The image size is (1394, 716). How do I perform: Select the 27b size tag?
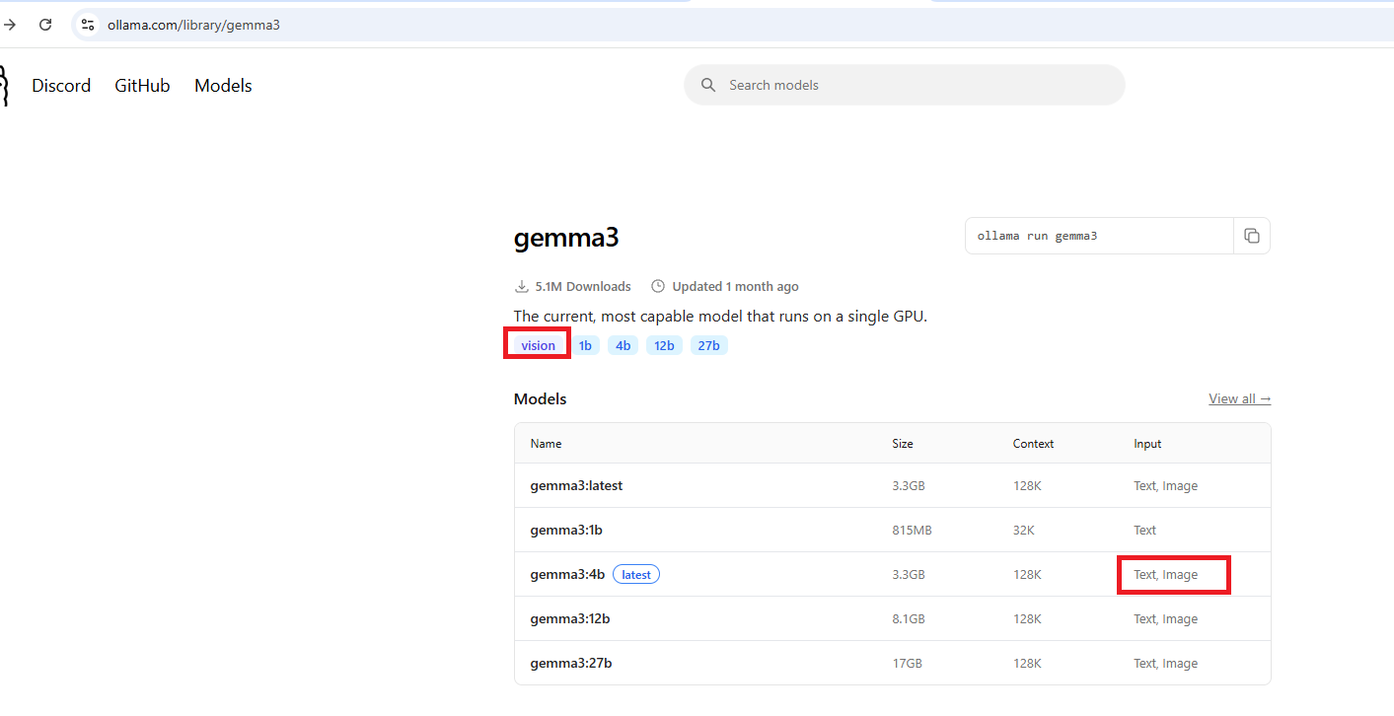[x=709, y=345]
